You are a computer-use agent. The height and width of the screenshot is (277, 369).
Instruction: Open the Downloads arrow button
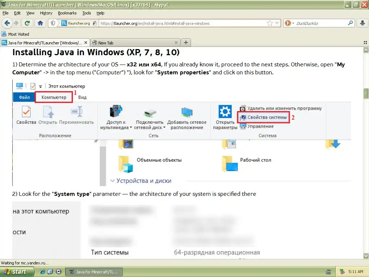click(x=363, y=23)
